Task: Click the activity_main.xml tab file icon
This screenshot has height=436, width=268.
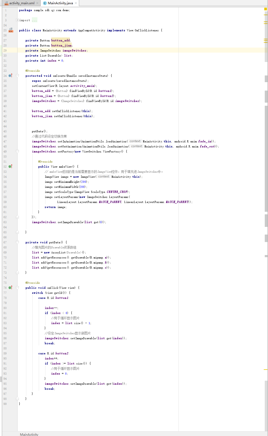Action: (x=6, y=3)
